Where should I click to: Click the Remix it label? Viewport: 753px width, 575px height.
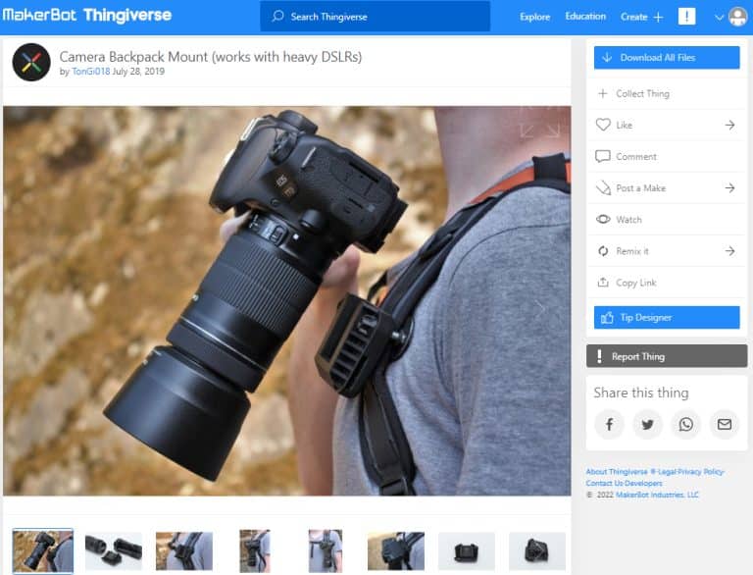632,251
